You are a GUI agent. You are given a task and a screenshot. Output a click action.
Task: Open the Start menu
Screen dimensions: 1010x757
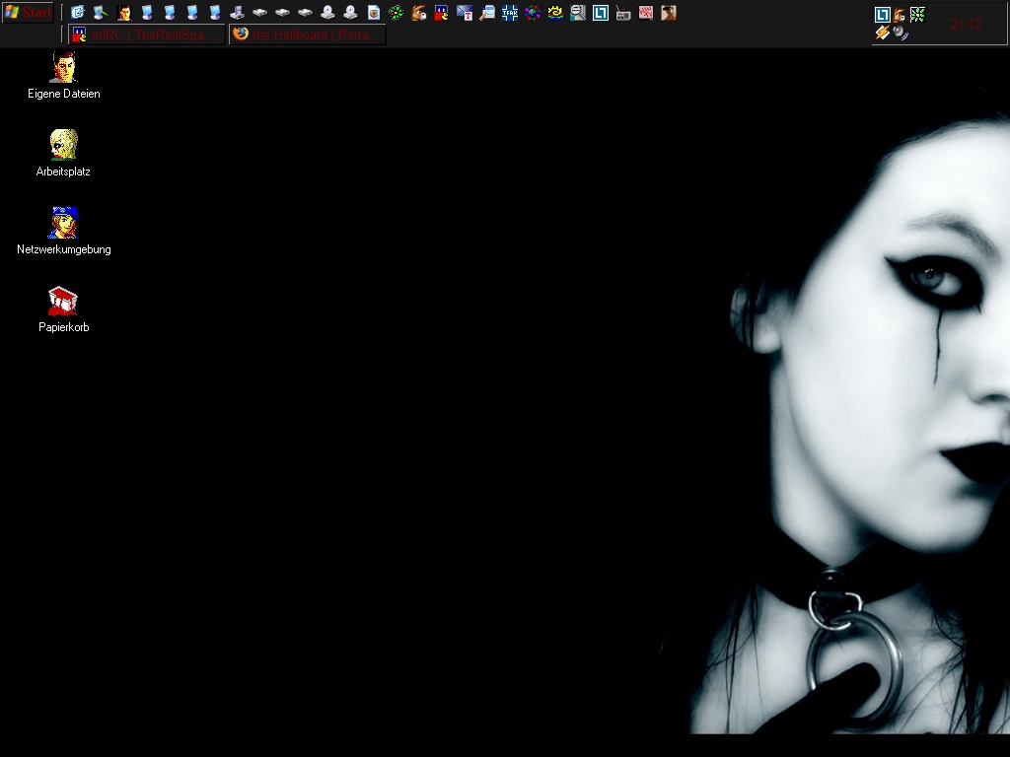28,13
